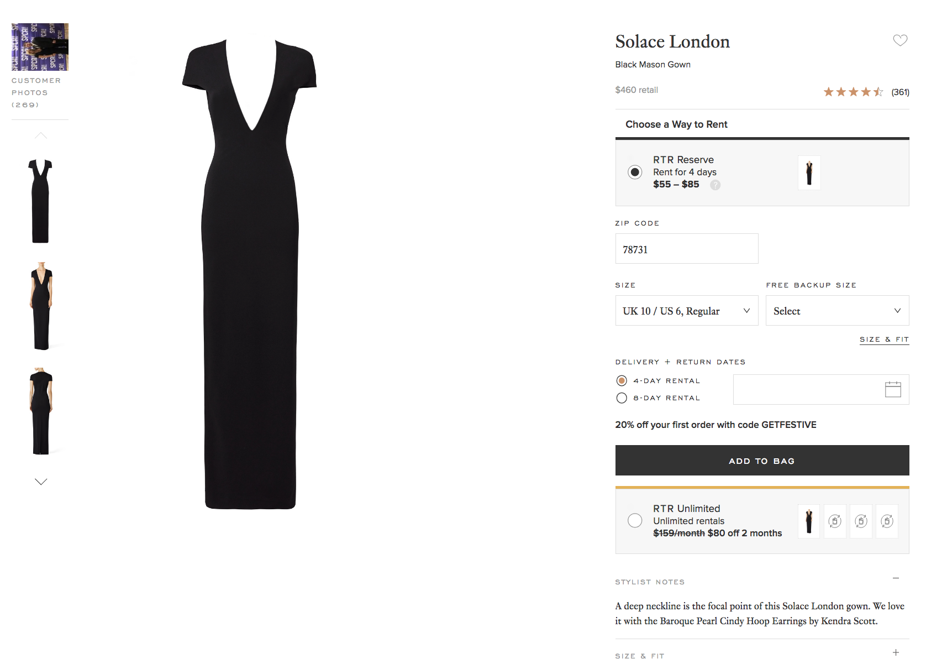This screenshot has width=926, height=669.
Task: Choose the 8-Day Rental option
Action: [x=622, y=398]
